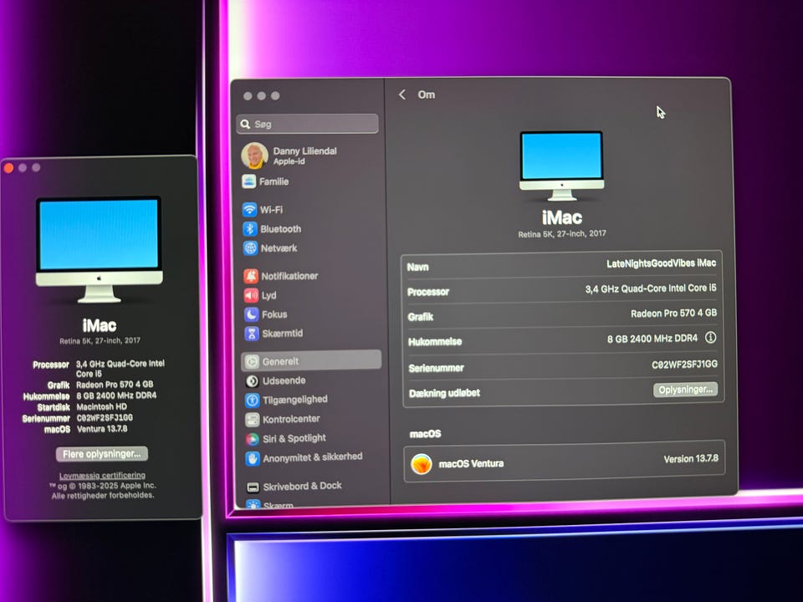Select the Netværk sidebar label
The height and width of the screenshot is (602, 803).
pos(279,248)
